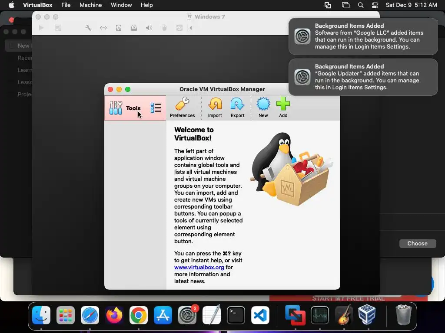Open the www.virtualbox.org link
Screen dimensions: 445x333
pos(199,267)
